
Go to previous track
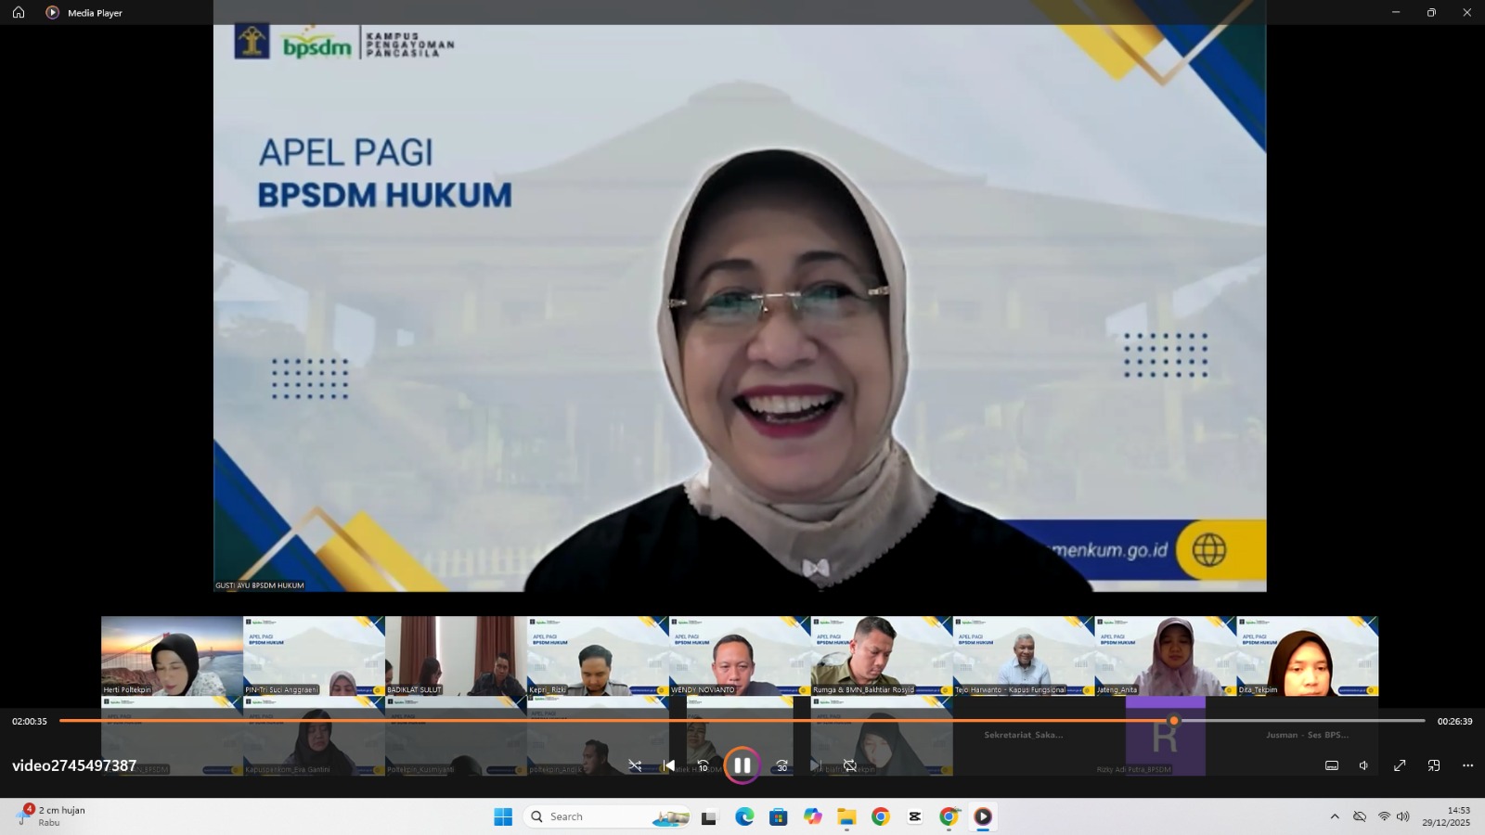click(x=669, y=765)
